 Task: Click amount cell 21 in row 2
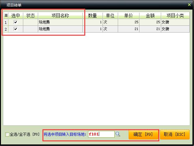(x=150, y=29)
